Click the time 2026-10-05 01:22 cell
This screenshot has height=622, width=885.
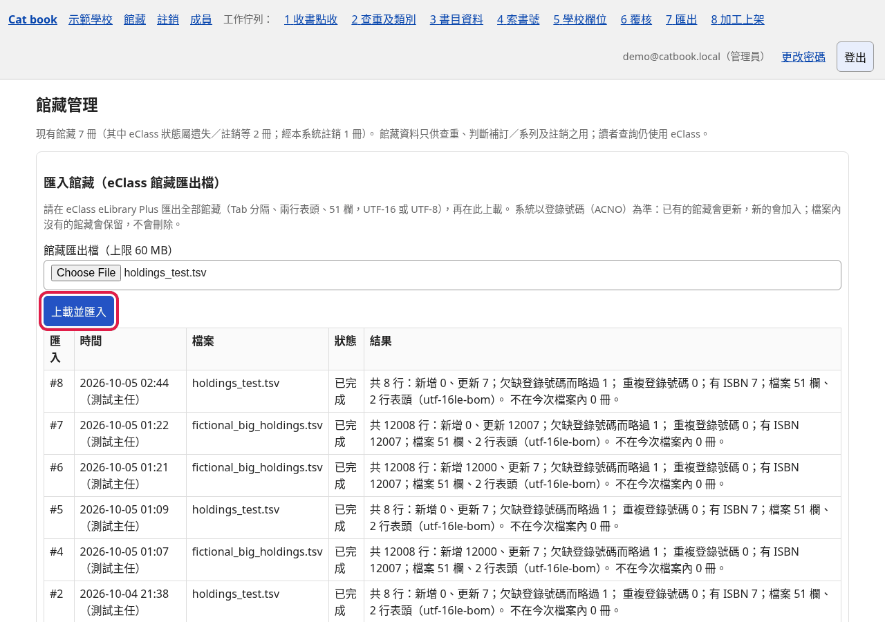pyautogui.click(x=130, y=433)
